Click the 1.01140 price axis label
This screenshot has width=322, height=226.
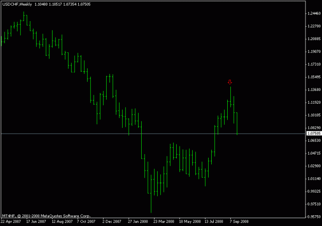click(314, 179)
